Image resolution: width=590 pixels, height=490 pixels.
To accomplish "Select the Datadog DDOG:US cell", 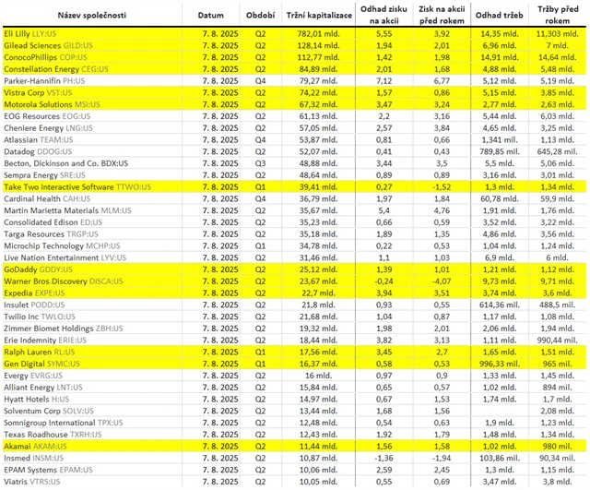I will click(92, 151).
